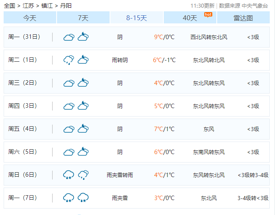Click first sleet icon for 周一（7日）
This screenshot has height=215, width=275.
69,198
